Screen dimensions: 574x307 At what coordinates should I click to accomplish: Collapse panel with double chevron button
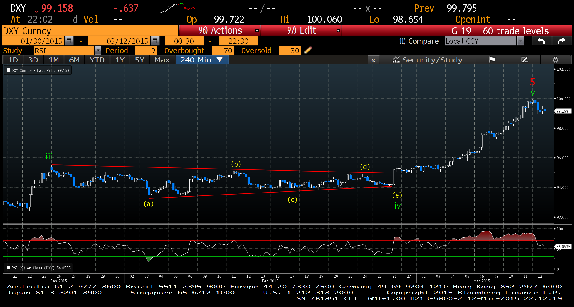click(x=373, y=60)
